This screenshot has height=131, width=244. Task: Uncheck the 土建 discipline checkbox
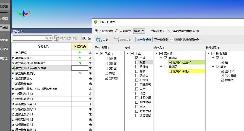[x=137, y=58]
